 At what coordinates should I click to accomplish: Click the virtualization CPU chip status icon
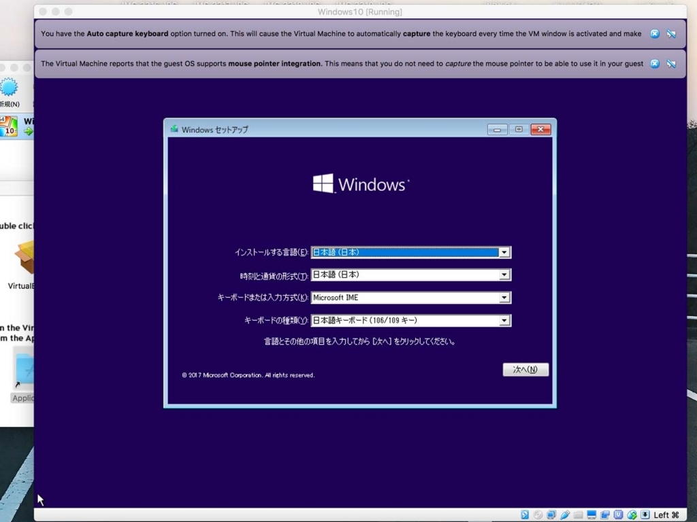[x=618, y=515]
